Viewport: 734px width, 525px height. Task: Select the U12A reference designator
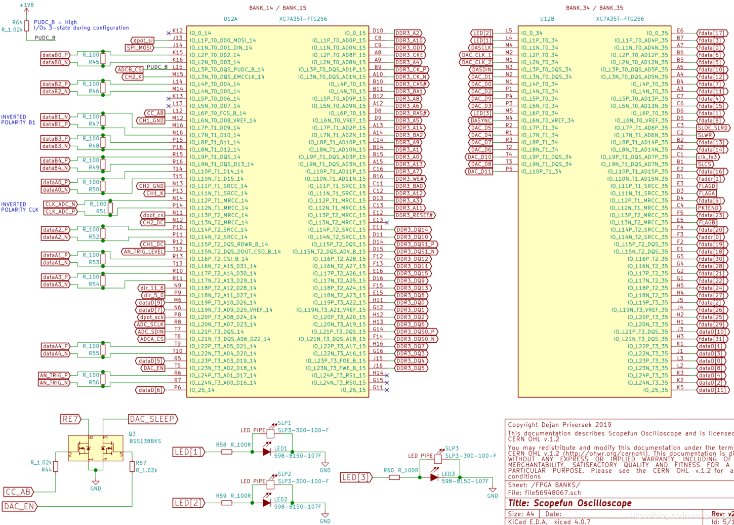pos(230,19)
